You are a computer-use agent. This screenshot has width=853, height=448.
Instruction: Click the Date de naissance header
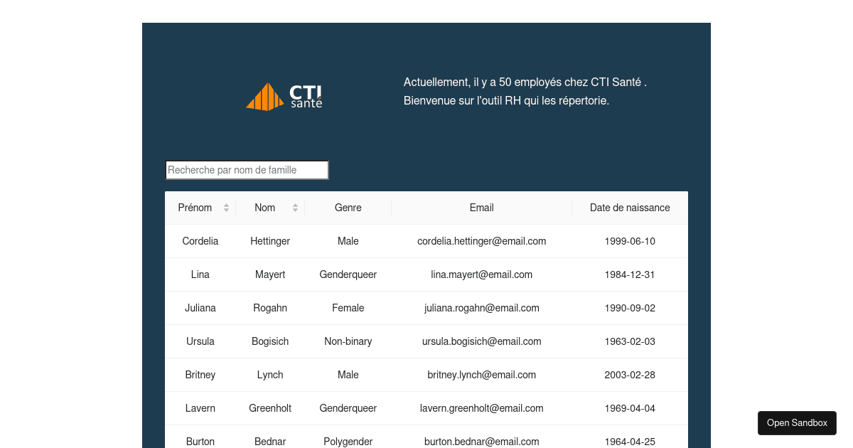tap(630, 208)
